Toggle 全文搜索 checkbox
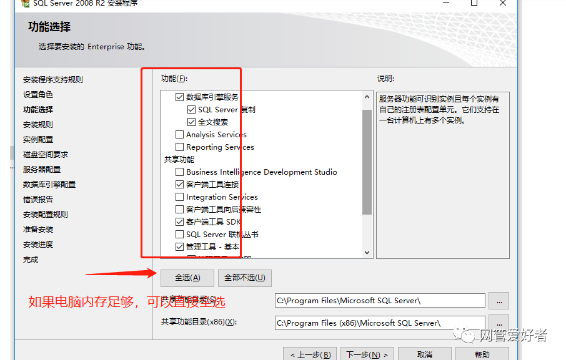The width and height of the screenshot is (566, 360). pos(191,122)
